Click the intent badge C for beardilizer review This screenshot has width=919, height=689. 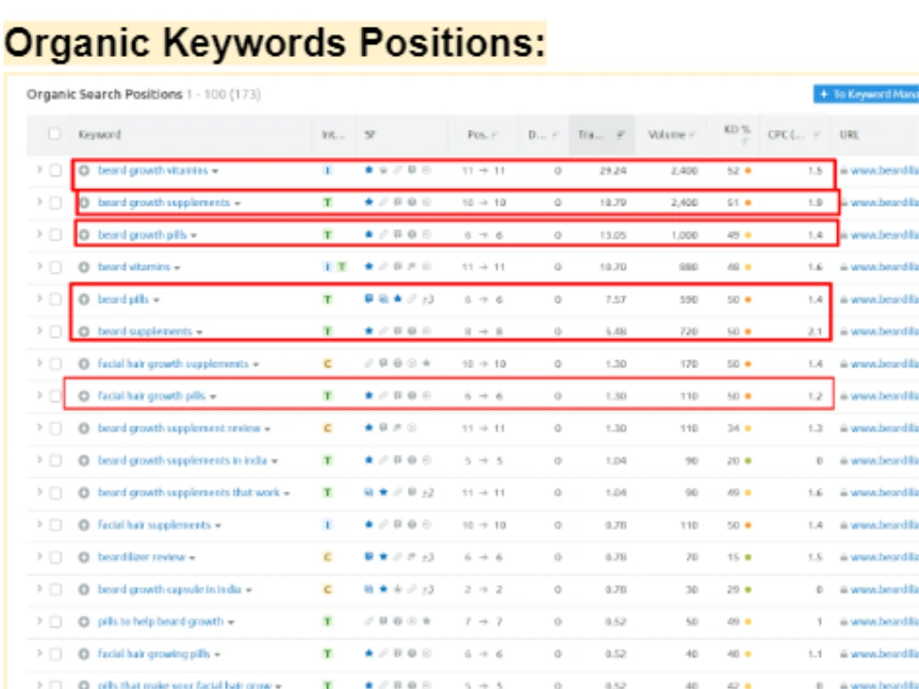point(328,558)
